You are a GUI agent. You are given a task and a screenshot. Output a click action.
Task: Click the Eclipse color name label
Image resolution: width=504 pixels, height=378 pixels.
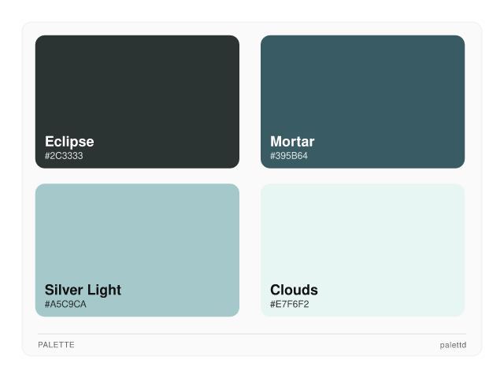click(69, 142)
